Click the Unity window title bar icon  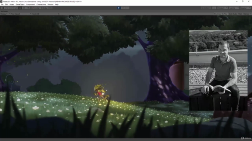2,2
